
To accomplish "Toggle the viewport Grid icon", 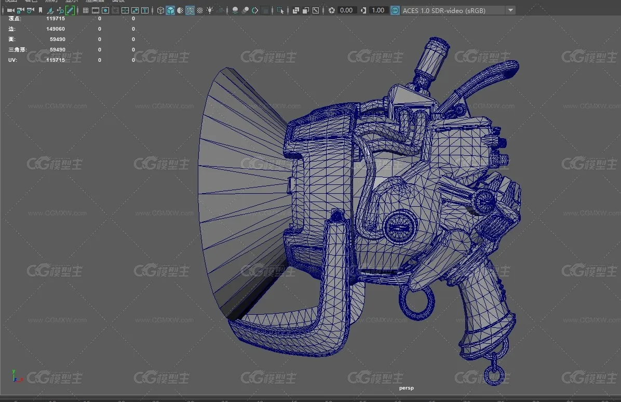I will tap(86, 10).
